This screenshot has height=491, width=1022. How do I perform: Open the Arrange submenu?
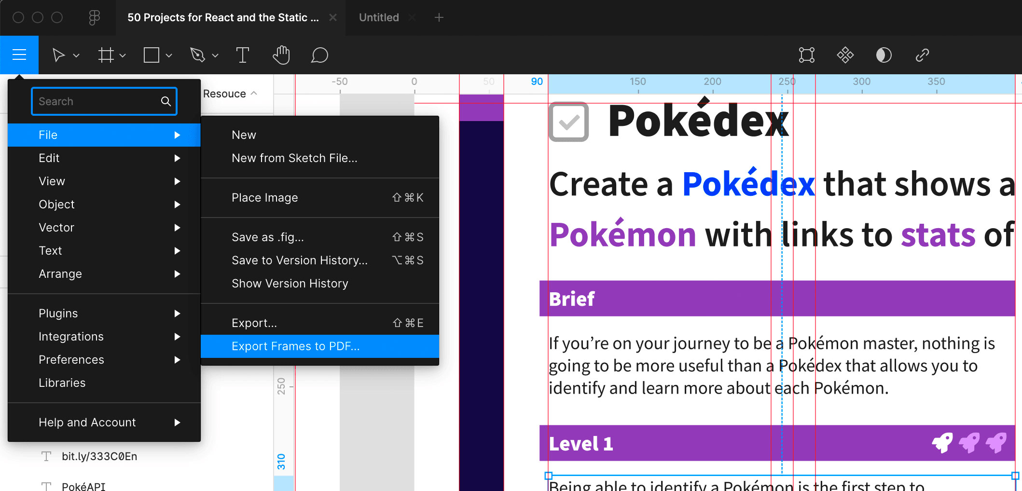[104, 274]
